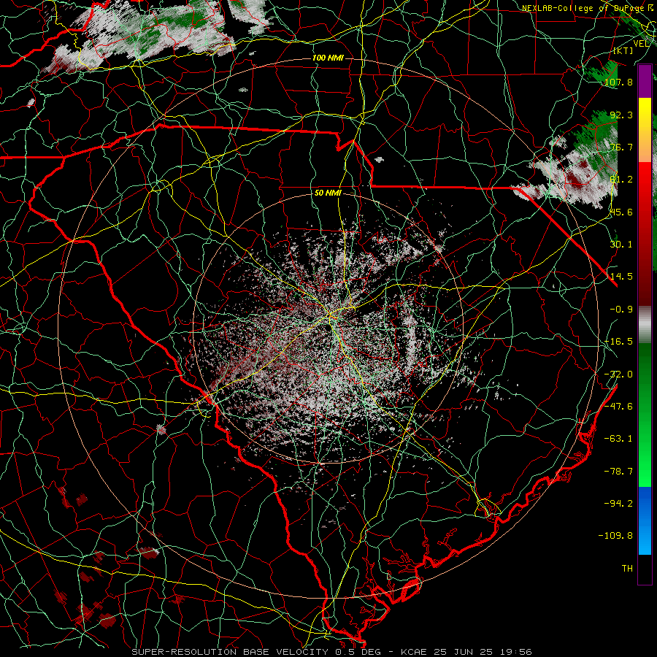
Task: Click the -63.1 value on velocity scale
Action: 618,439
